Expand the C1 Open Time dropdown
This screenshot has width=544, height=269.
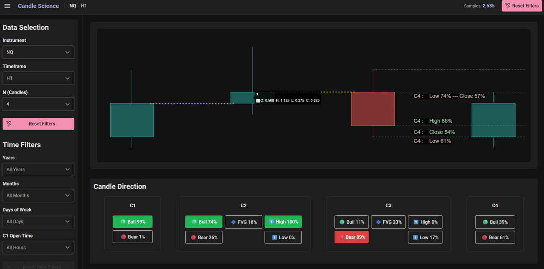[x=38, y=248]
